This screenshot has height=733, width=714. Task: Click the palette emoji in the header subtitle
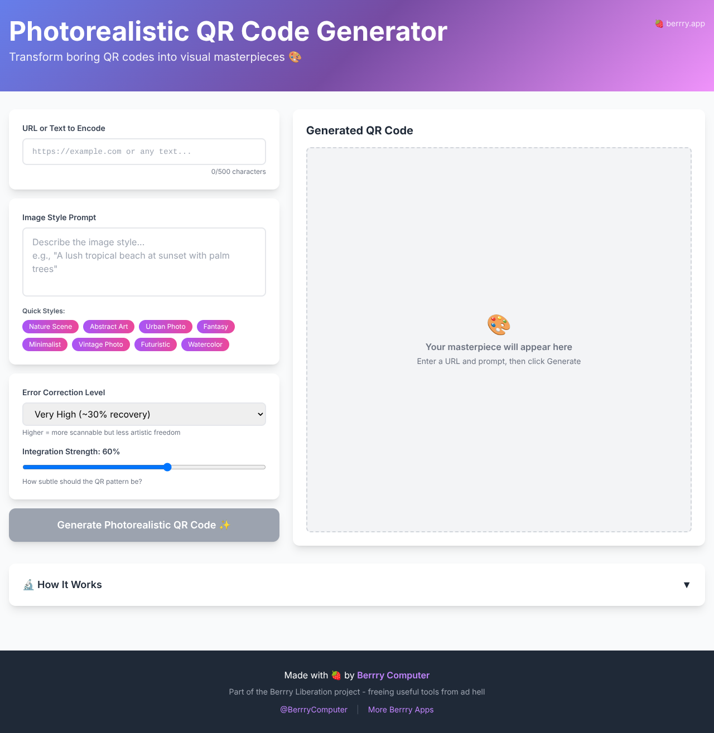coord(295,56)
